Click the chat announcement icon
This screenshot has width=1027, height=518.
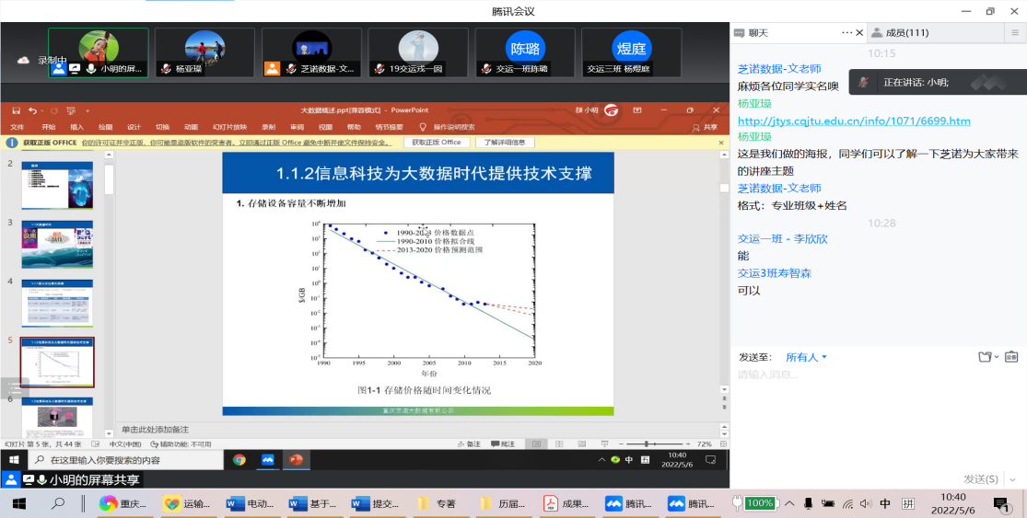(1011, 356)
